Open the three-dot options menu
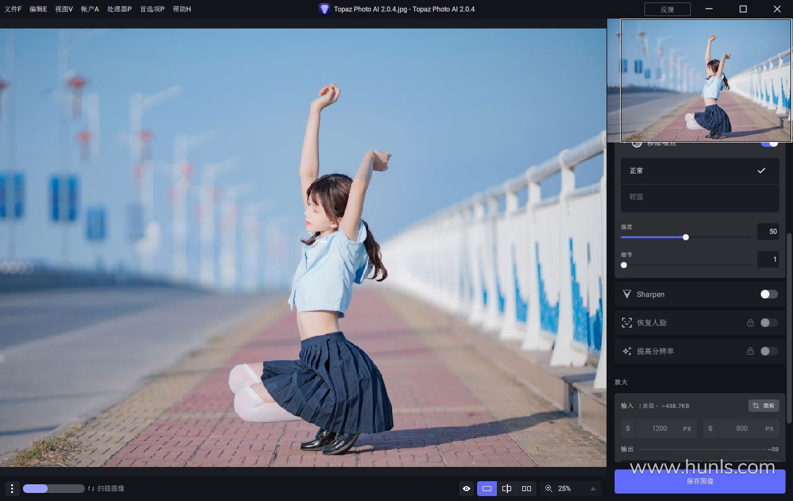 (x=12, y=489)
